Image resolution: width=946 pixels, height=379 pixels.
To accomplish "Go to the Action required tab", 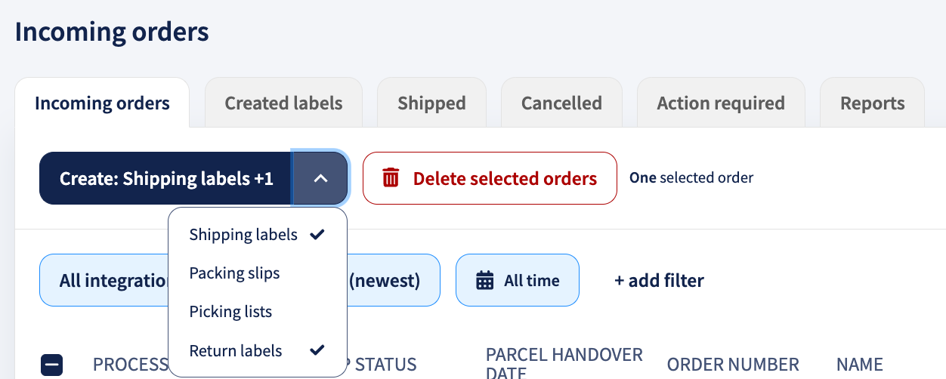I will click(x=721, y=103).
